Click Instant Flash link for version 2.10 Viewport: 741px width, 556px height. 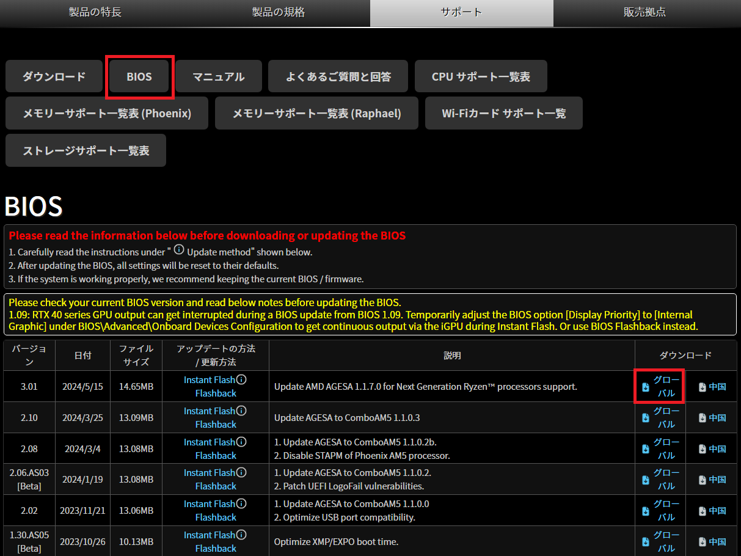pos(210,411)
